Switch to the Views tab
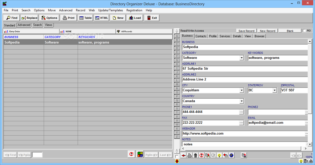The width and height of the screenshot is (315, 165). [49, 25]
